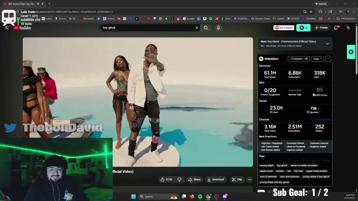Click the magnifier search button
The image size is (358, 201).
pos(206,28)
